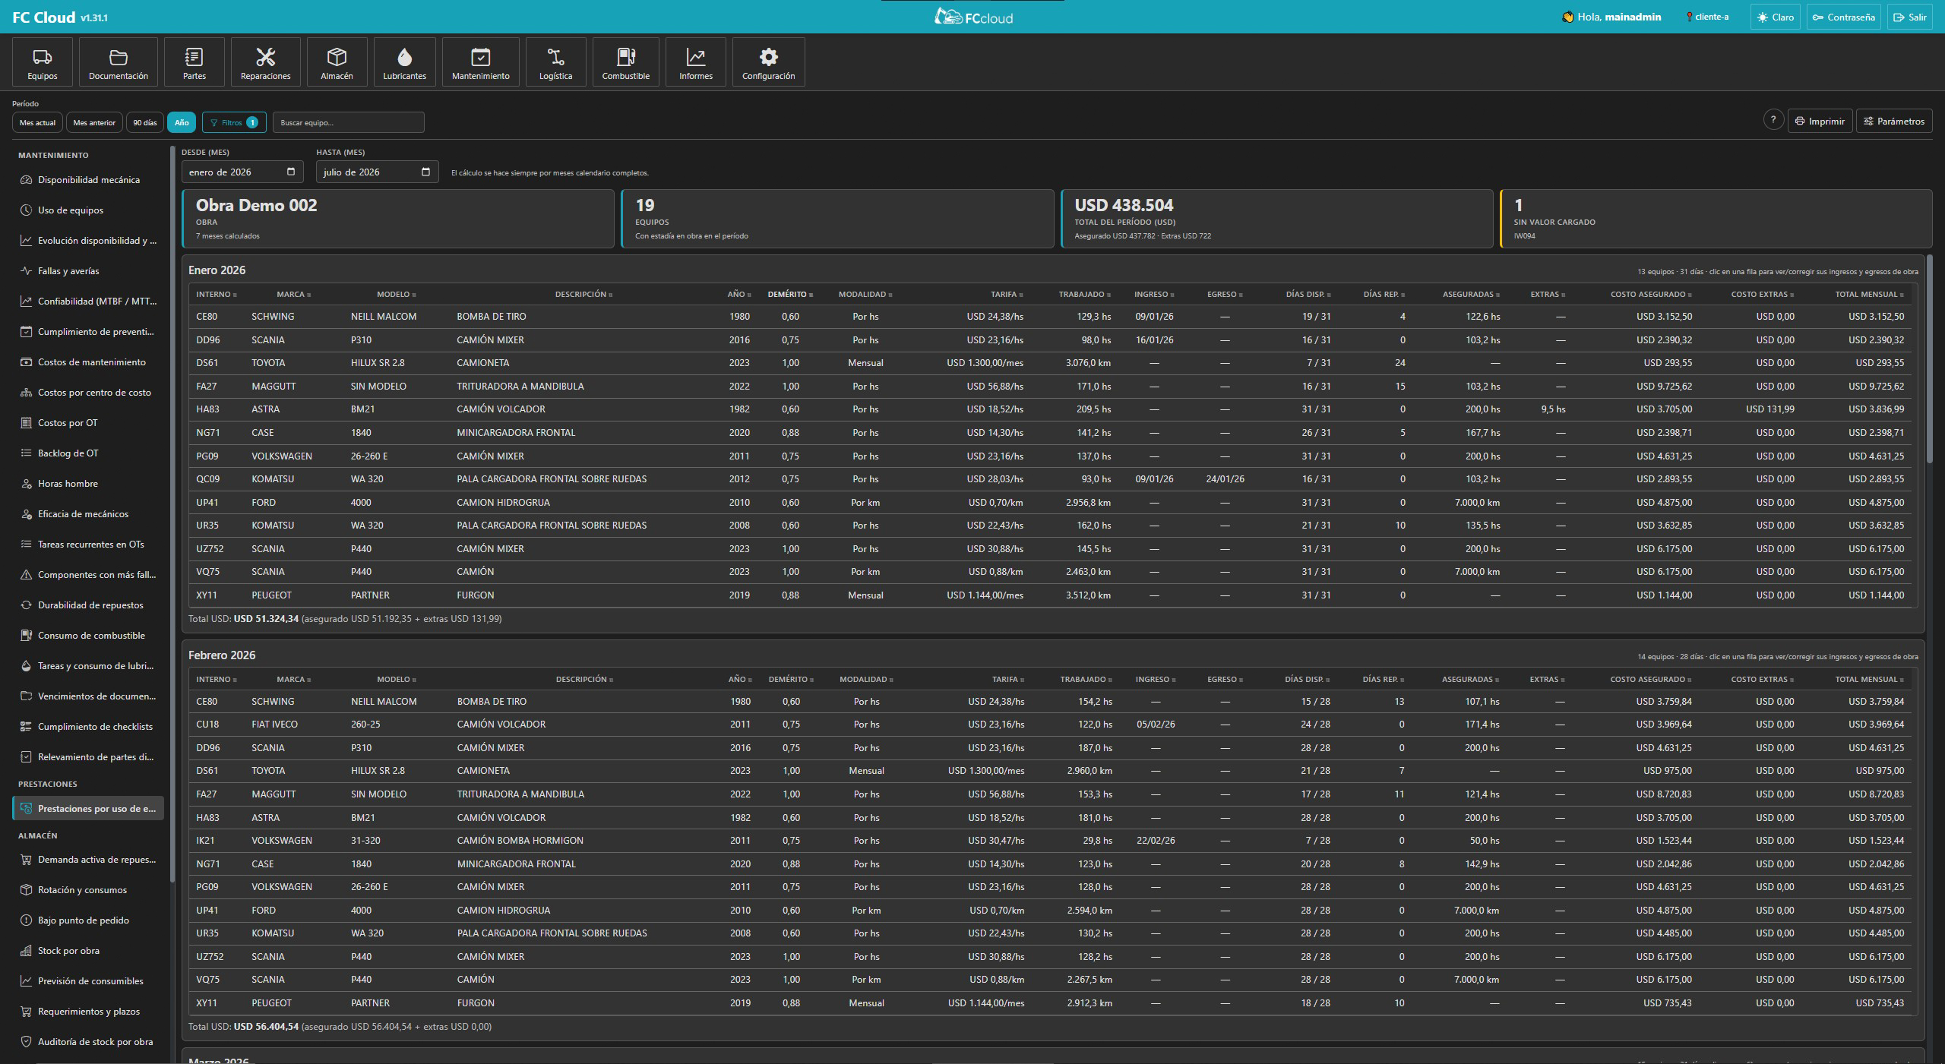
Task: Select the Mes actual period
Action: 37,122
